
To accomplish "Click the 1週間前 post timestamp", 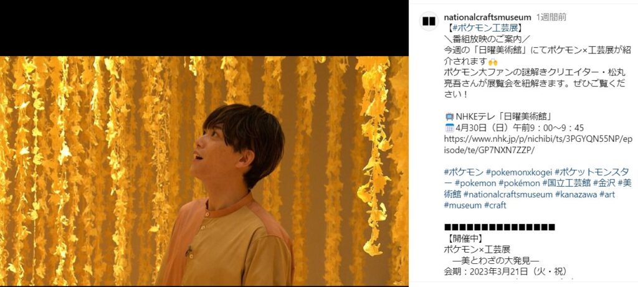I will pyautogui.click(x=551, y=17).
